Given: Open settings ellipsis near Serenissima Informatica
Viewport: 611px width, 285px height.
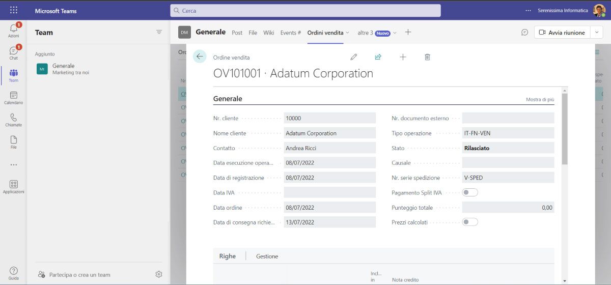Looking at the screenshot, I should click(528, 10).
